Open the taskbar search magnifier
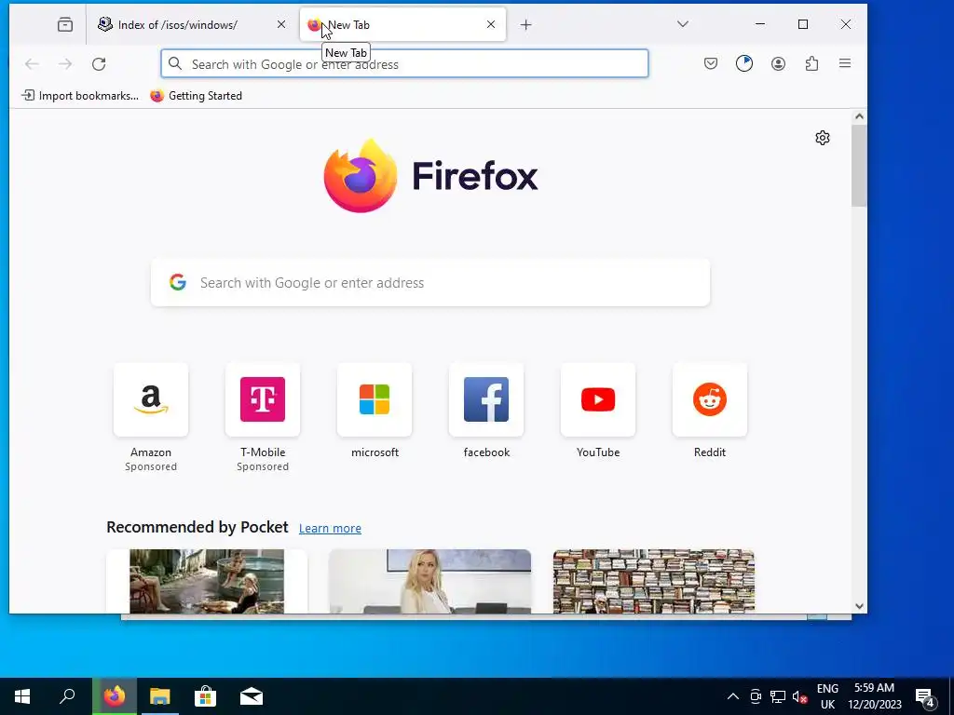This screenshot has height=715, width=954. [x=67, y=696]
